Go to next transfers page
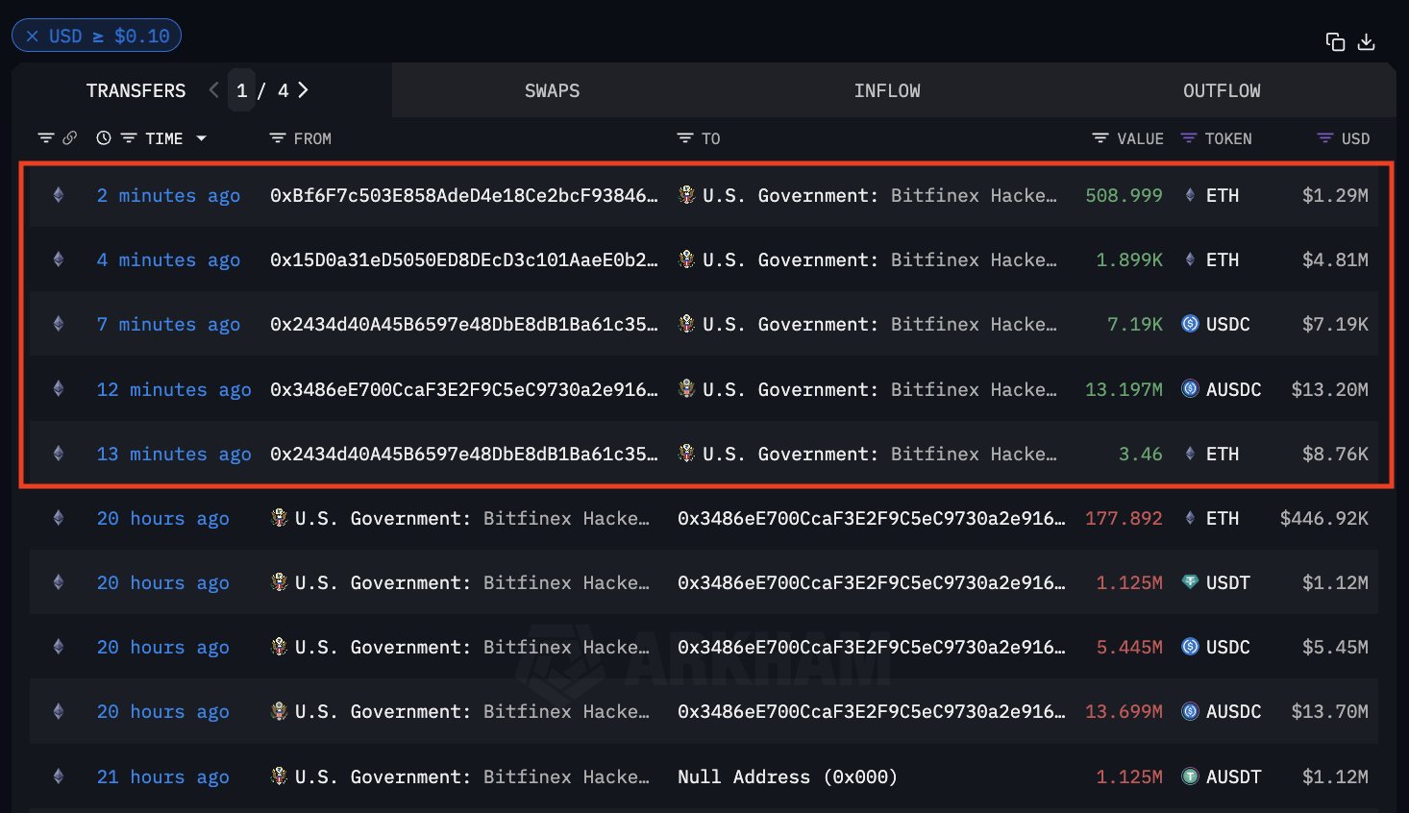The width and height of the screenshot is (1409, 813). coord(304,90)
